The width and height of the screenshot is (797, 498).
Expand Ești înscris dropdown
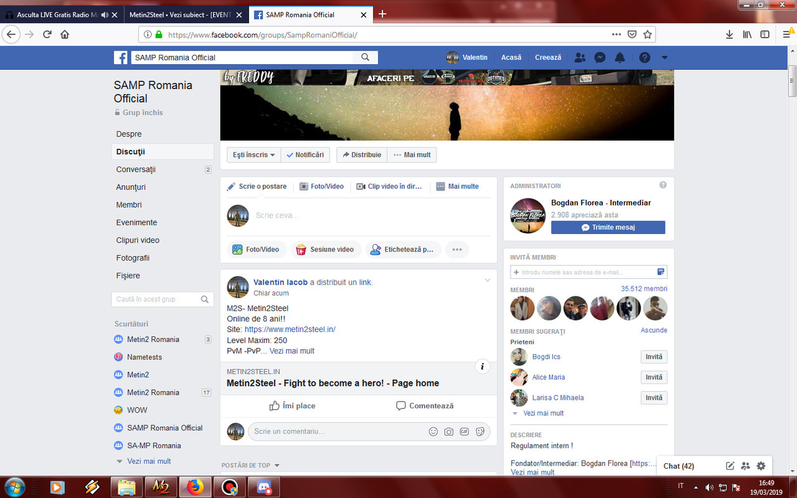pyautogui.click(x=254, y=155)
